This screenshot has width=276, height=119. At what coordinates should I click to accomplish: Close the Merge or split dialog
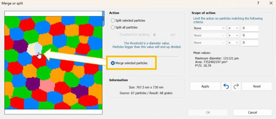[271, 3]
